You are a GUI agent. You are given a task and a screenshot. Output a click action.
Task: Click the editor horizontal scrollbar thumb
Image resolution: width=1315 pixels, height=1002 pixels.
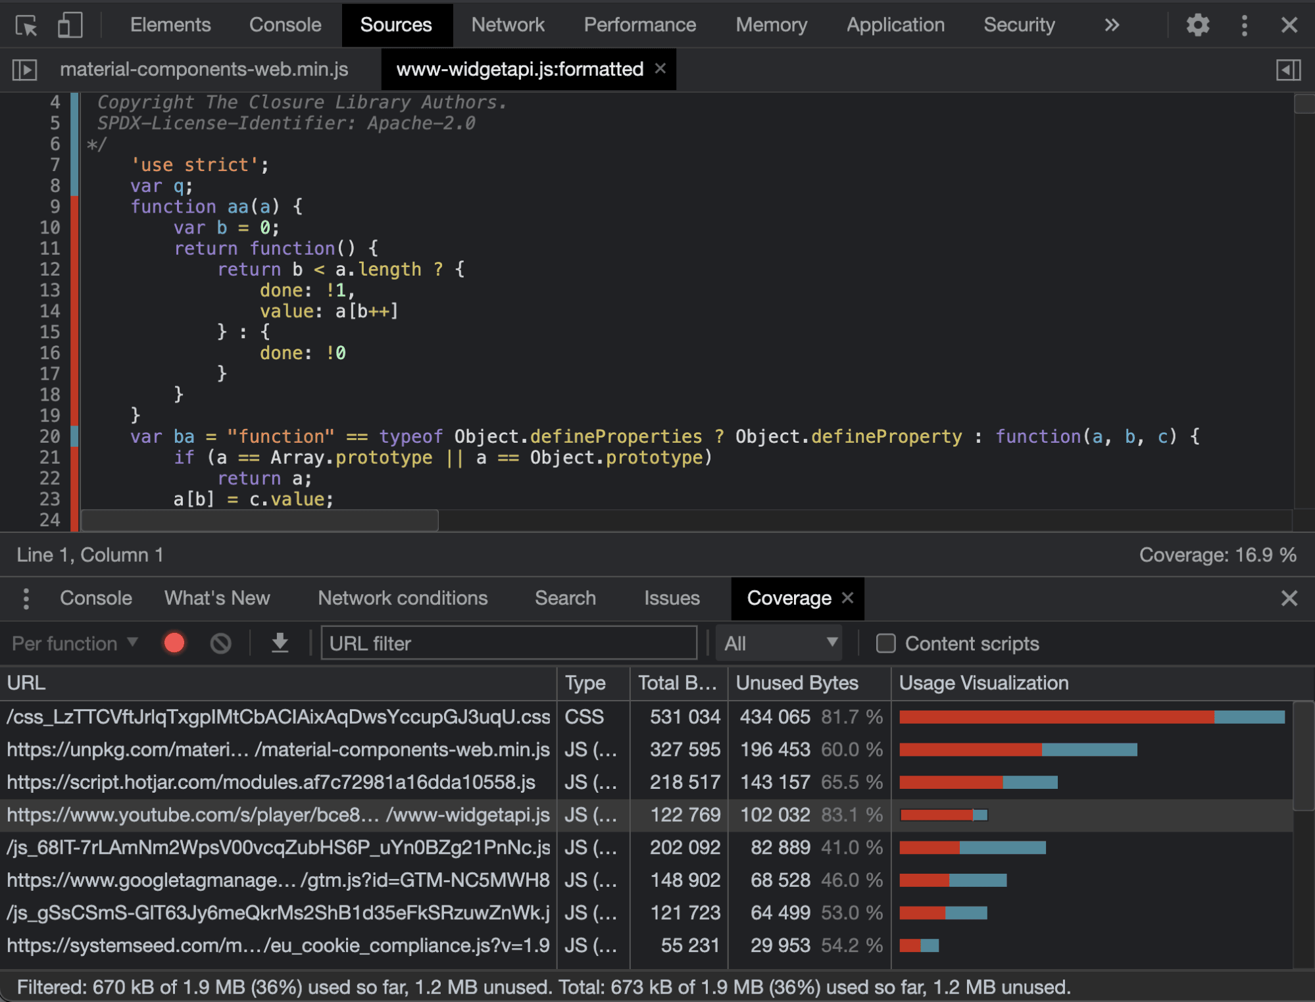260,520
